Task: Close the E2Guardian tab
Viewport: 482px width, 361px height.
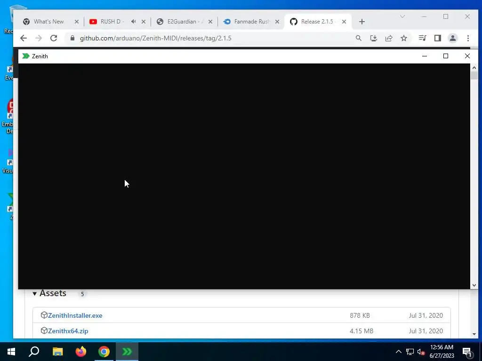Action: pos(210,22)
